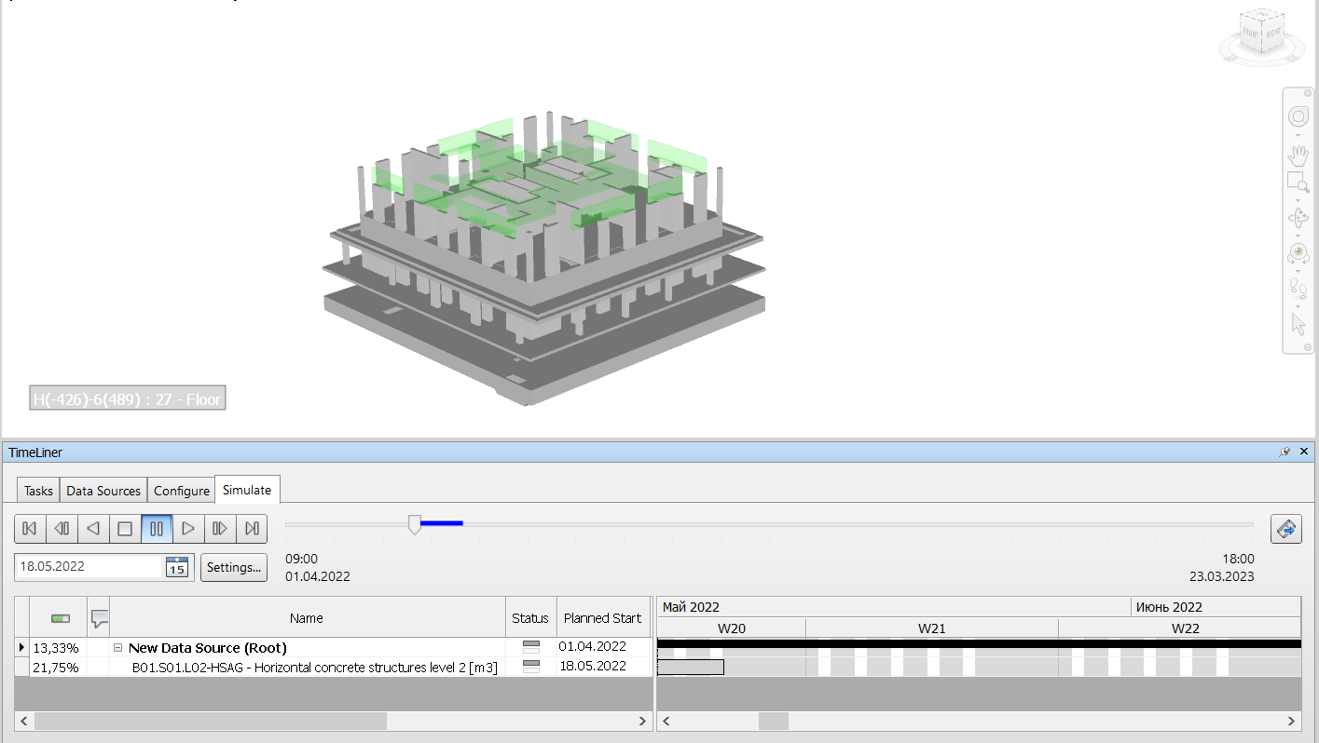The width and height of the screenshot is (1319, 743).
Task: Select the Look Around tool
Action: [x=1298, y=253]
